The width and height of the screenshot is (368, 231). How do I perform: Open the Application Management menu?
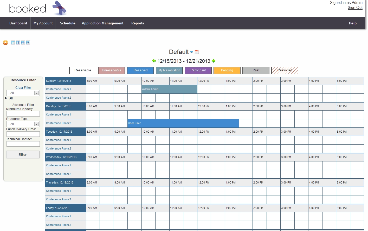click(x=102, y=23)
